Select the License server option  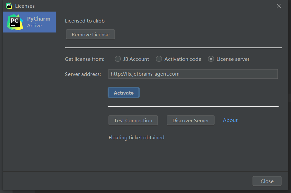(211, 59)
